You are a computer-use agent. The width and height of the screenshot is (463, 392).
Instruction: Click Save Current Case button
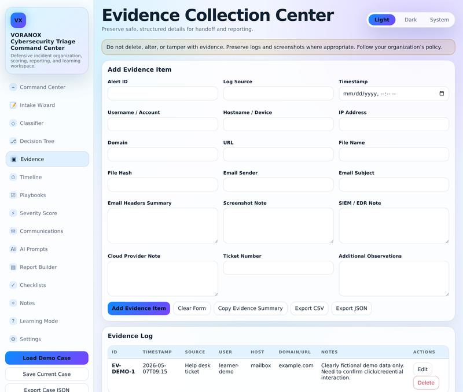[47, 374]
